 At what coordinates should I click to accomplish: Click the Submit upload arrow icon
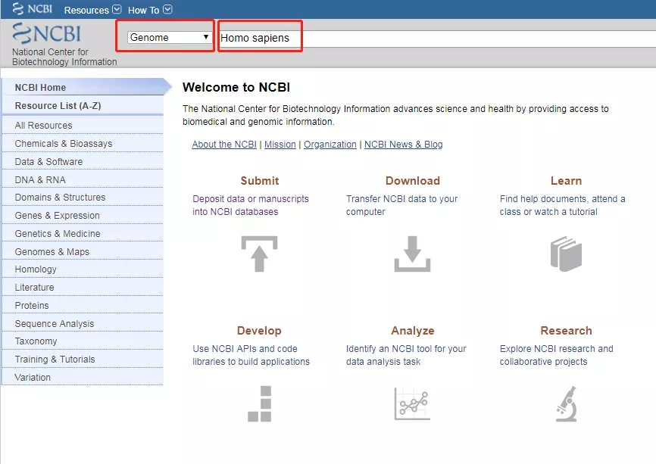(259, 254)
